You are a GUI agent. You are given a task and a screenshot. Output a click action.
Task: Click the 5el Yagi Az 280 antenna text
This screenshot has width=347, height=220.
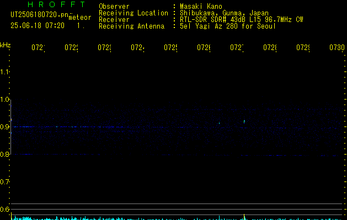click(x=228, y=26)
